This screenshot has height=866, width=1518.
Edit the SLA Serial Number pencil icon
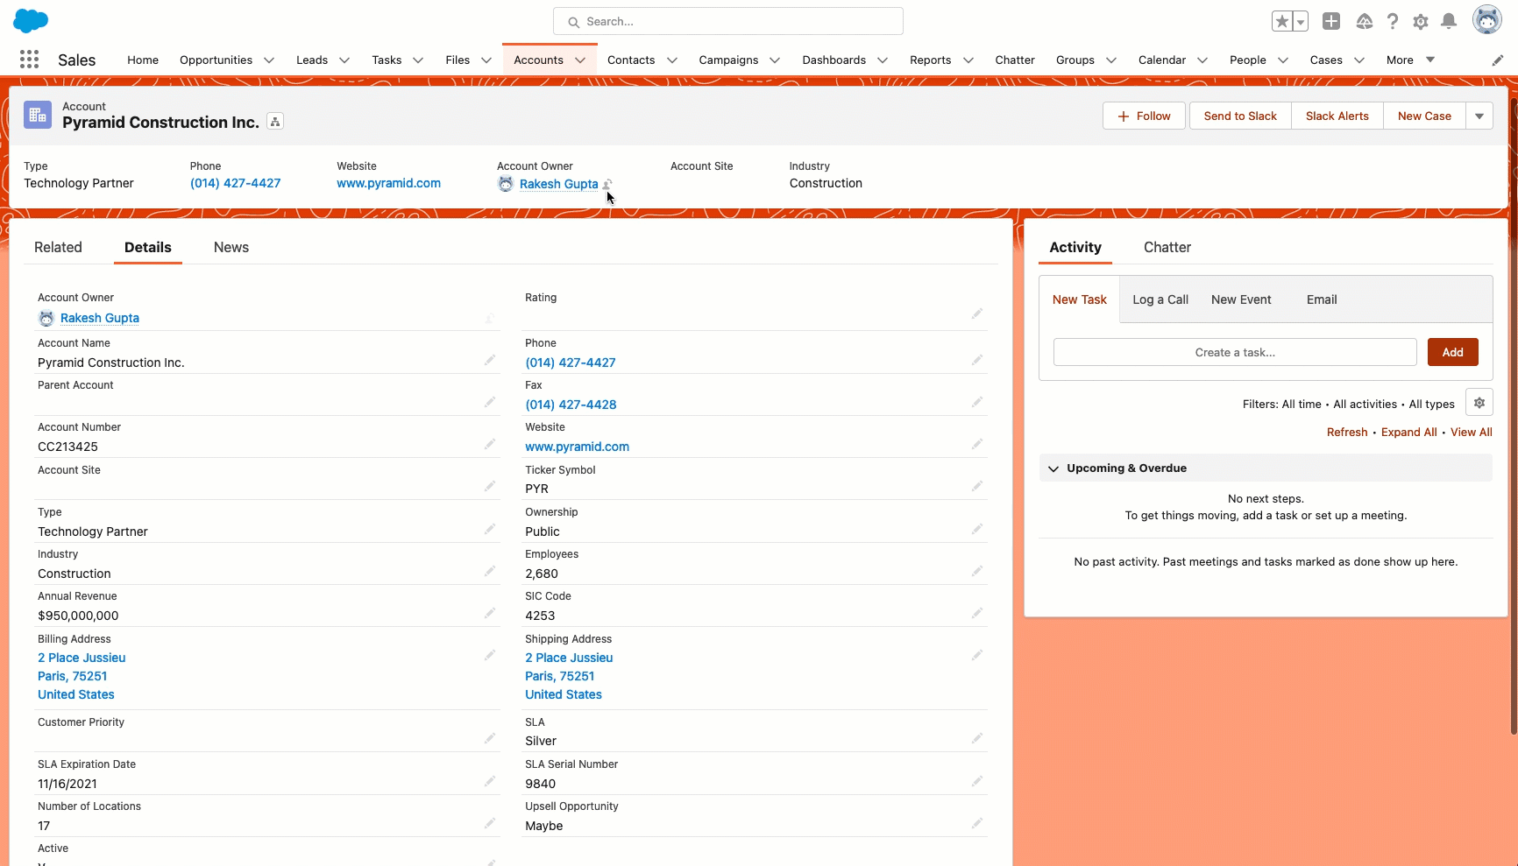(976, 781)
